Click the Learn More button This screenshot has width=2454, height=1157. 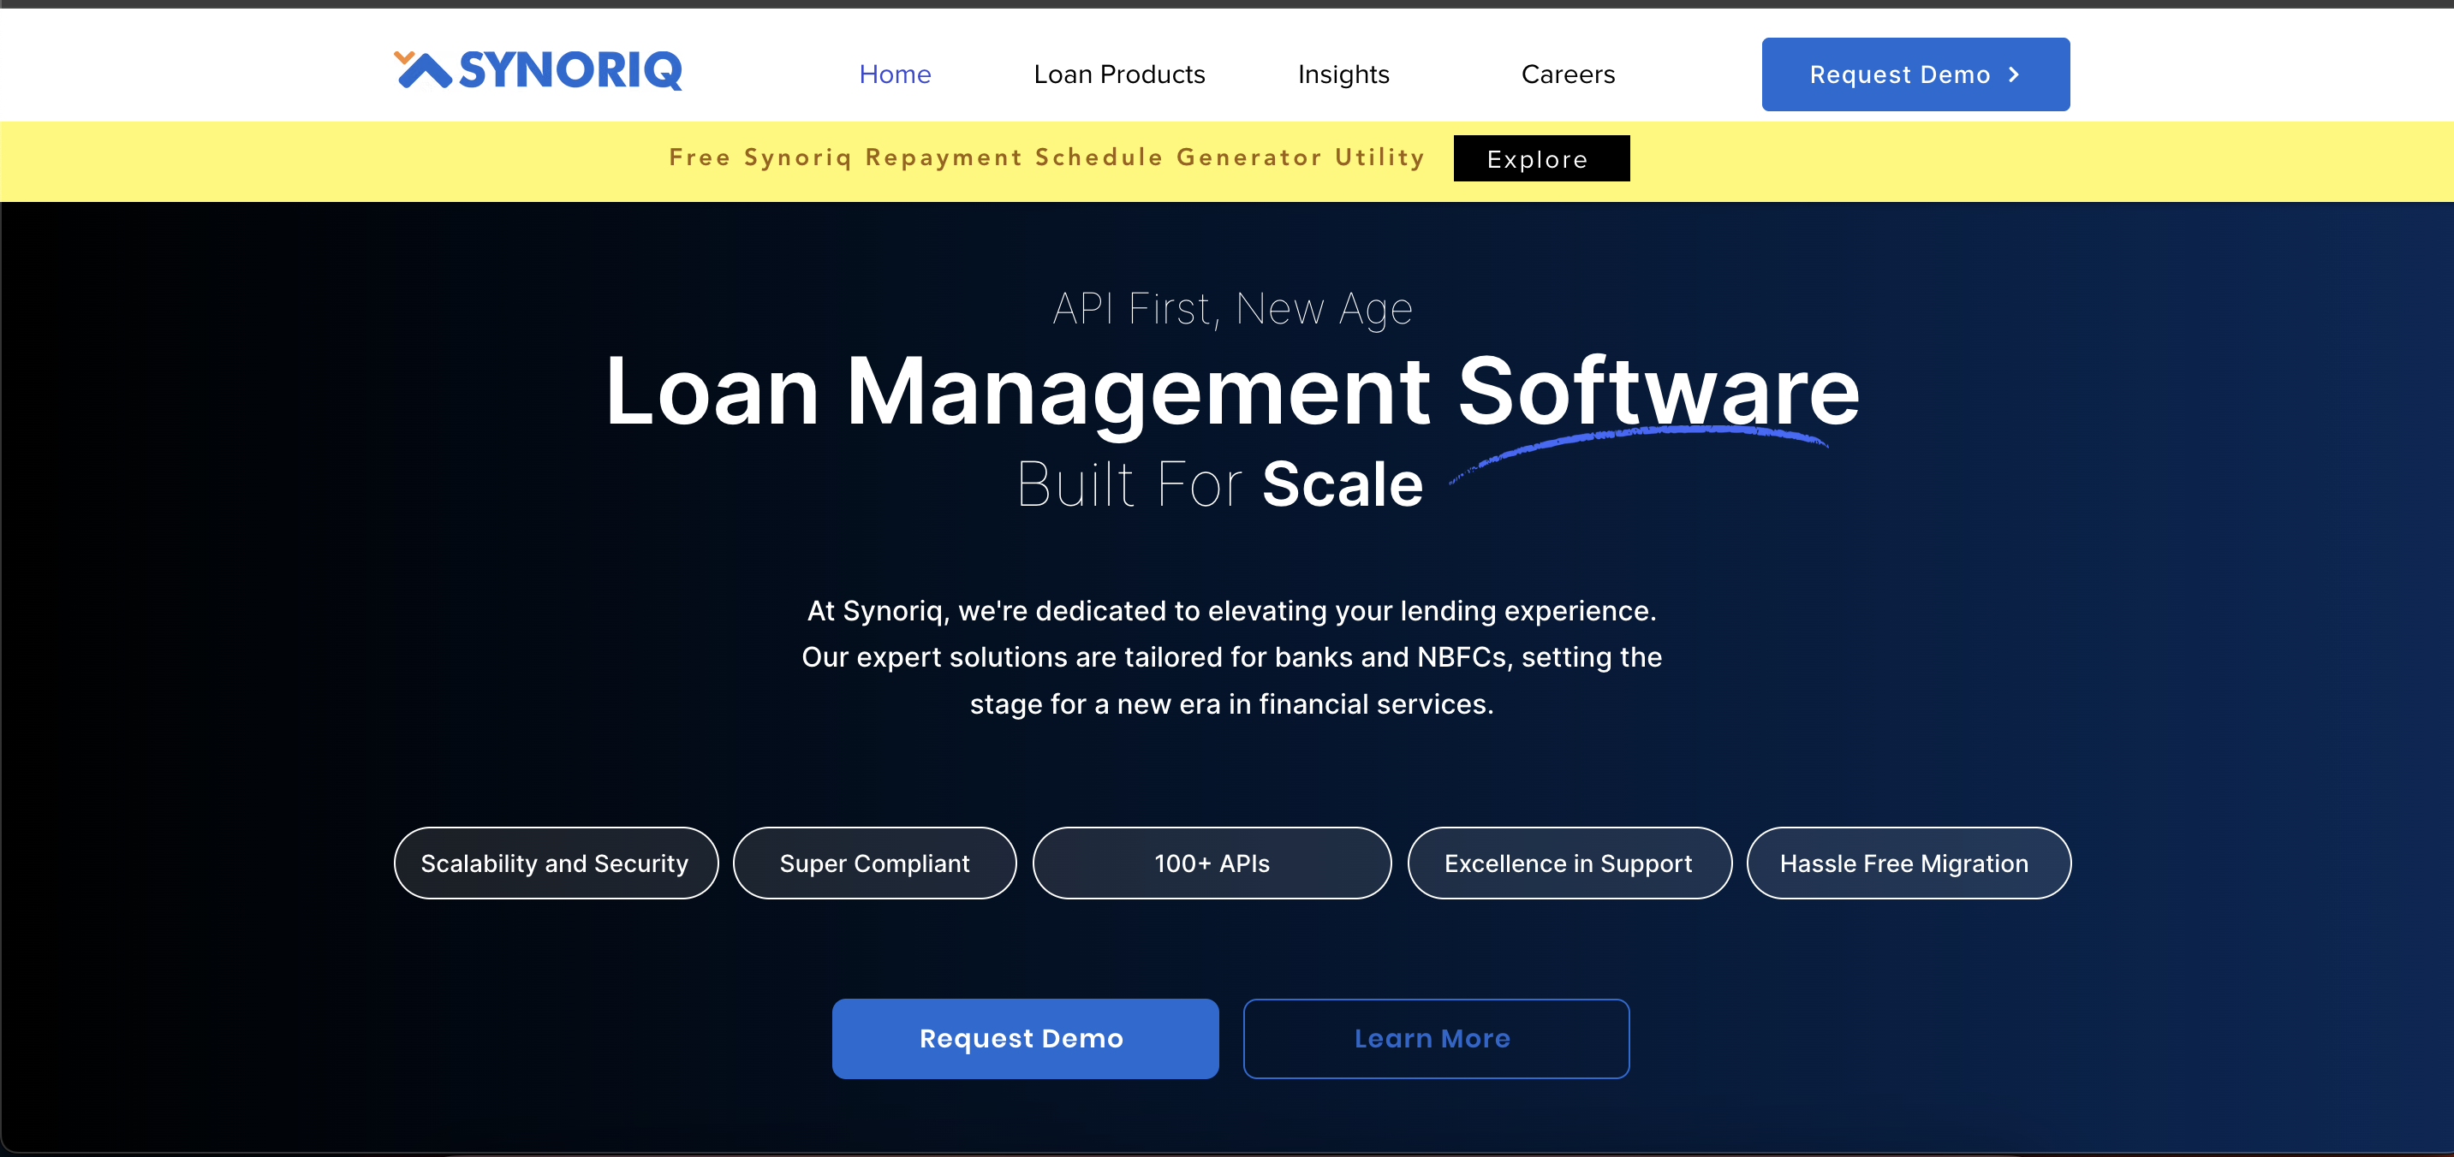coord(1435,1038)
